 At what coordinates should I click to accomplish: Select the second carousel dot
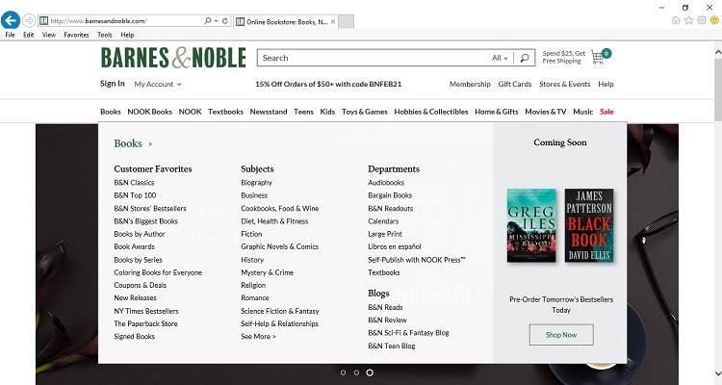coord(356,372)
